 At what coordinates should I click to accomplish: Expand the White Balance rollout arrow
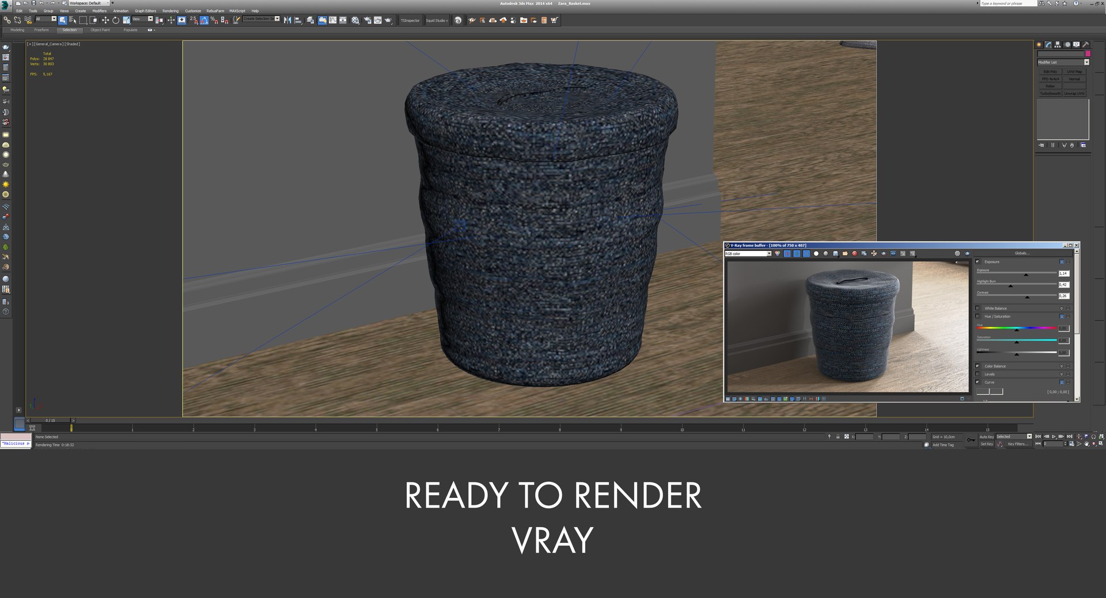click(x=1062, y=308)
